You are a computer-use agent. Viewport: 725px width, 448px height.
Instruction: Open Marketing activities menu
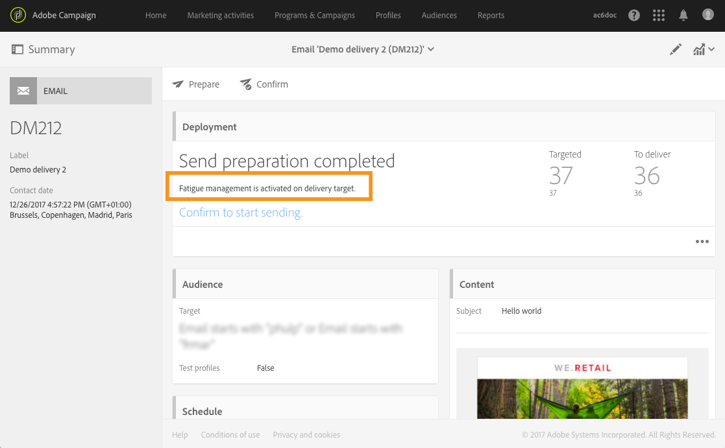click(x=221, y=16)
